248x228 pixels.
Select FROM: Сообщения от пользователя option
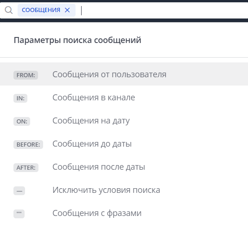click(124, 74)
